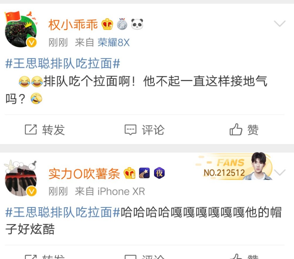Like the second post's thumbs up
Image resolution: width=294 pixels, height=259 pixels.
[244, 257]
